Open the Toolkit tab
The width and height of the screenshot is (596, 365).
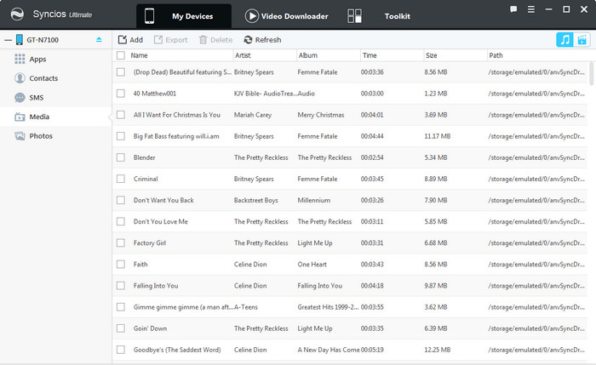pos(398,16)
